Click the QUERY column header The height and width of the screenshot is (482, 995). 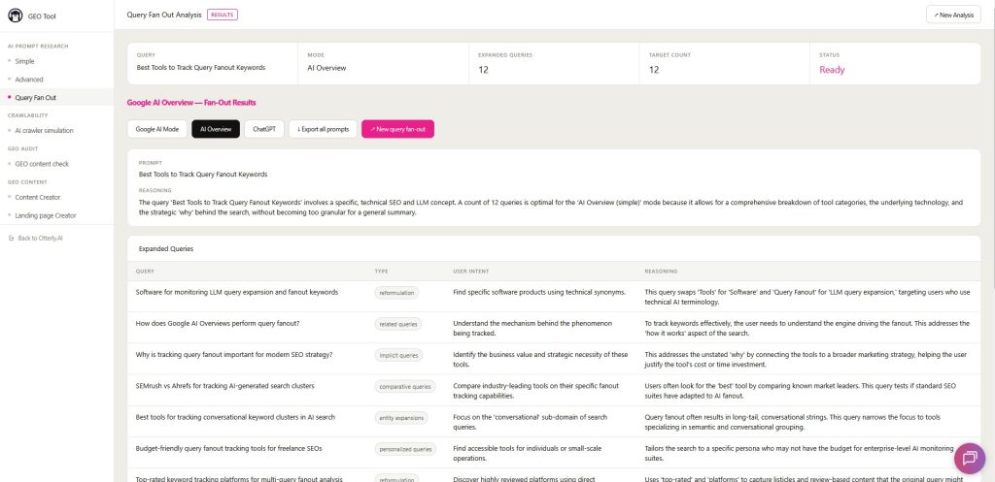point(145,272)
